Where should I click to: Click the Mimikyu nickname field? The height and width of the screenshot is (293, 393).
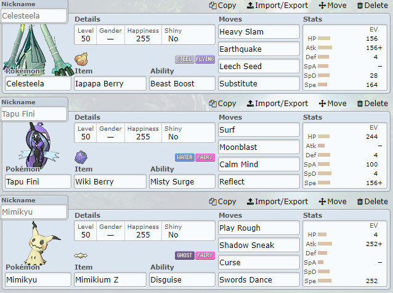pyautogui.click(x=34, y=212)
